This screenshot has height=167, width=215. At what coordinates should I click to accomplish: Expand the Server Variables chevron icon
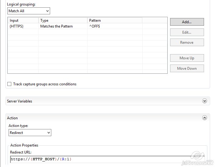click(x=205, y=101)
